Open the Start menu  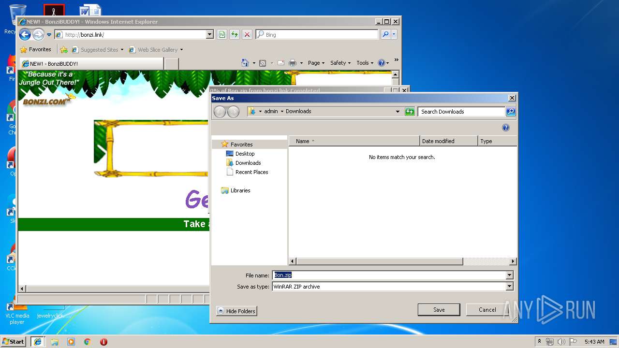14,342
